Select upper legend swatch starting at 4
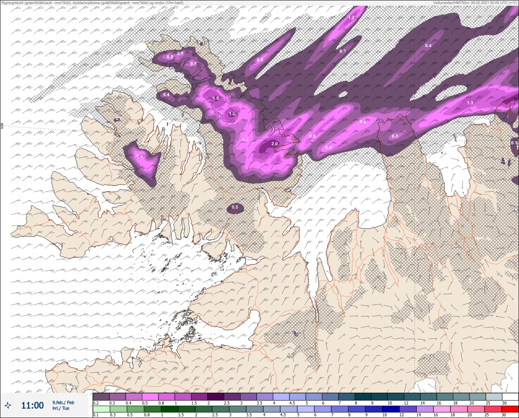Screen dimensions: 519x418 coord(281,396)
